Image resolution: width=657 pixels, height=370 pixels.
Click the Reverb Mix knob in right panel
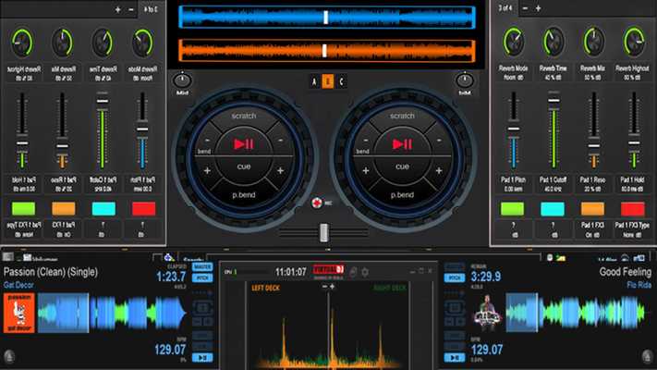pyautogui.click(x=594, y=42)
